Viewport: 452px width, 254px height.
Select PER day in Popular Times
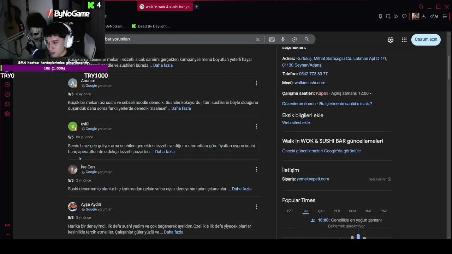(x=337, y=211)
